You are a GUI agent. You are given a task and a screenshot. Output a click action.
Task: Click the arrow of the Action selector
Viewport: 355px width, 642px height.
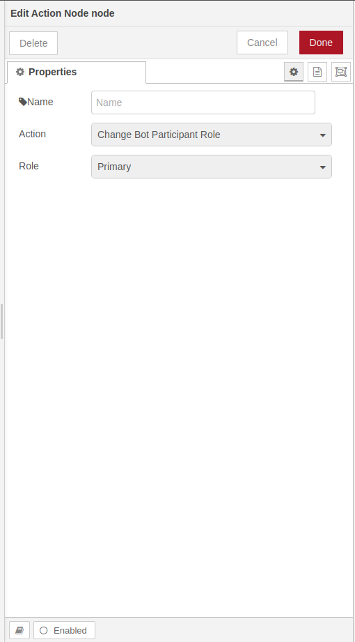[323, 135]
